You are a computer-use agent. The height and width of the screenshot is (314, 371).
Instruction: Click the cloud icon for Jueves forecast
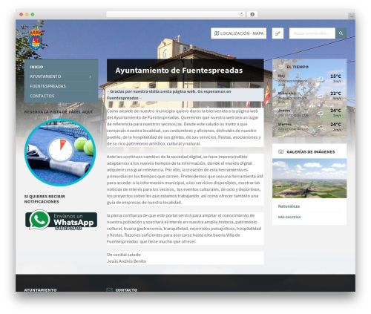click(x=321, y=114)
